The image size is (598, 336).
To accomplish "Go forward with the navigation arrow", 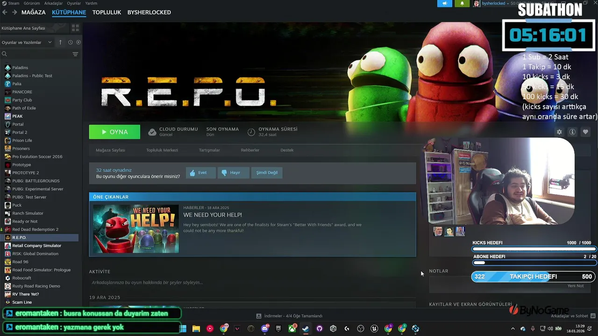I will (x=14, y=12).
